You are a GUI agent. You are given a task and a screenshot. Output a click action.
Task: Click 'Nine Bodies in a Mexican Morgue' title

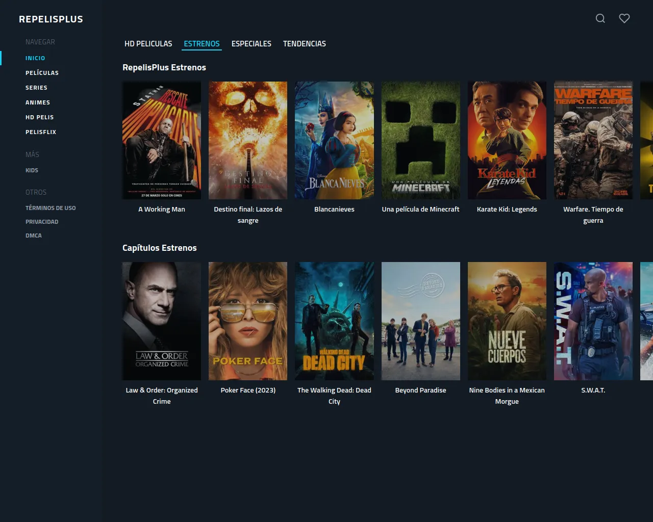click(507, 396)
